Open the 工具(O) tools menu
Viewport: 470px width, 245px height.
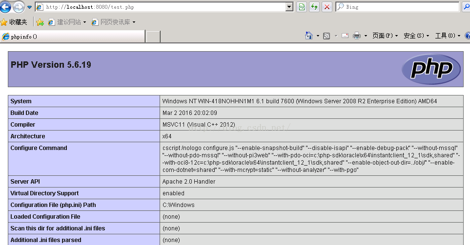point(448,36)
